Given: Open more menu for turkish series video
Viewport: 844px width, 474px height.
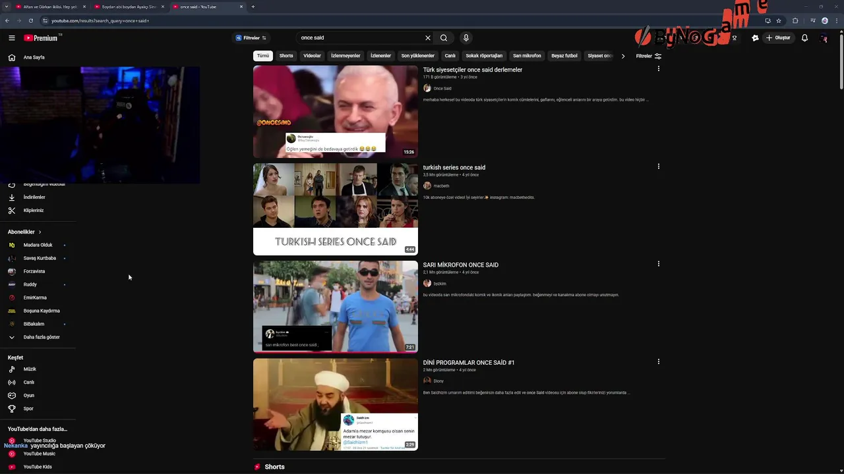Looking at the screenshot, I should [x=658, y=167].
